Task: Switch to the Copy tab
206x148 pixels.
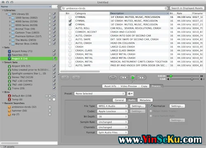Action: point(144,86)
